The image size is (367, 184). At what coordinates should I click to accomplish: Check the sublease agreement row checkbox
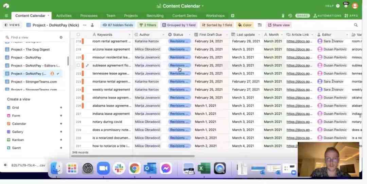[78, 66]
